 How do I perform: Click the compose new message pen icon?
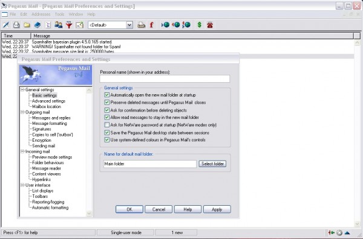point(6,25)
